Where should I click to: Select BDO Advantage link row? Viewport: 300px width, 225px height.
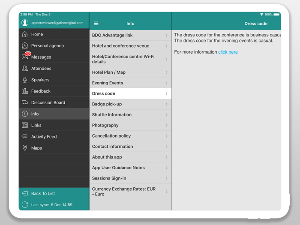130,35
